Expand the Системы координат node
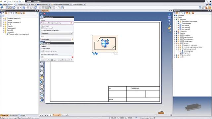 coord(3,22)
